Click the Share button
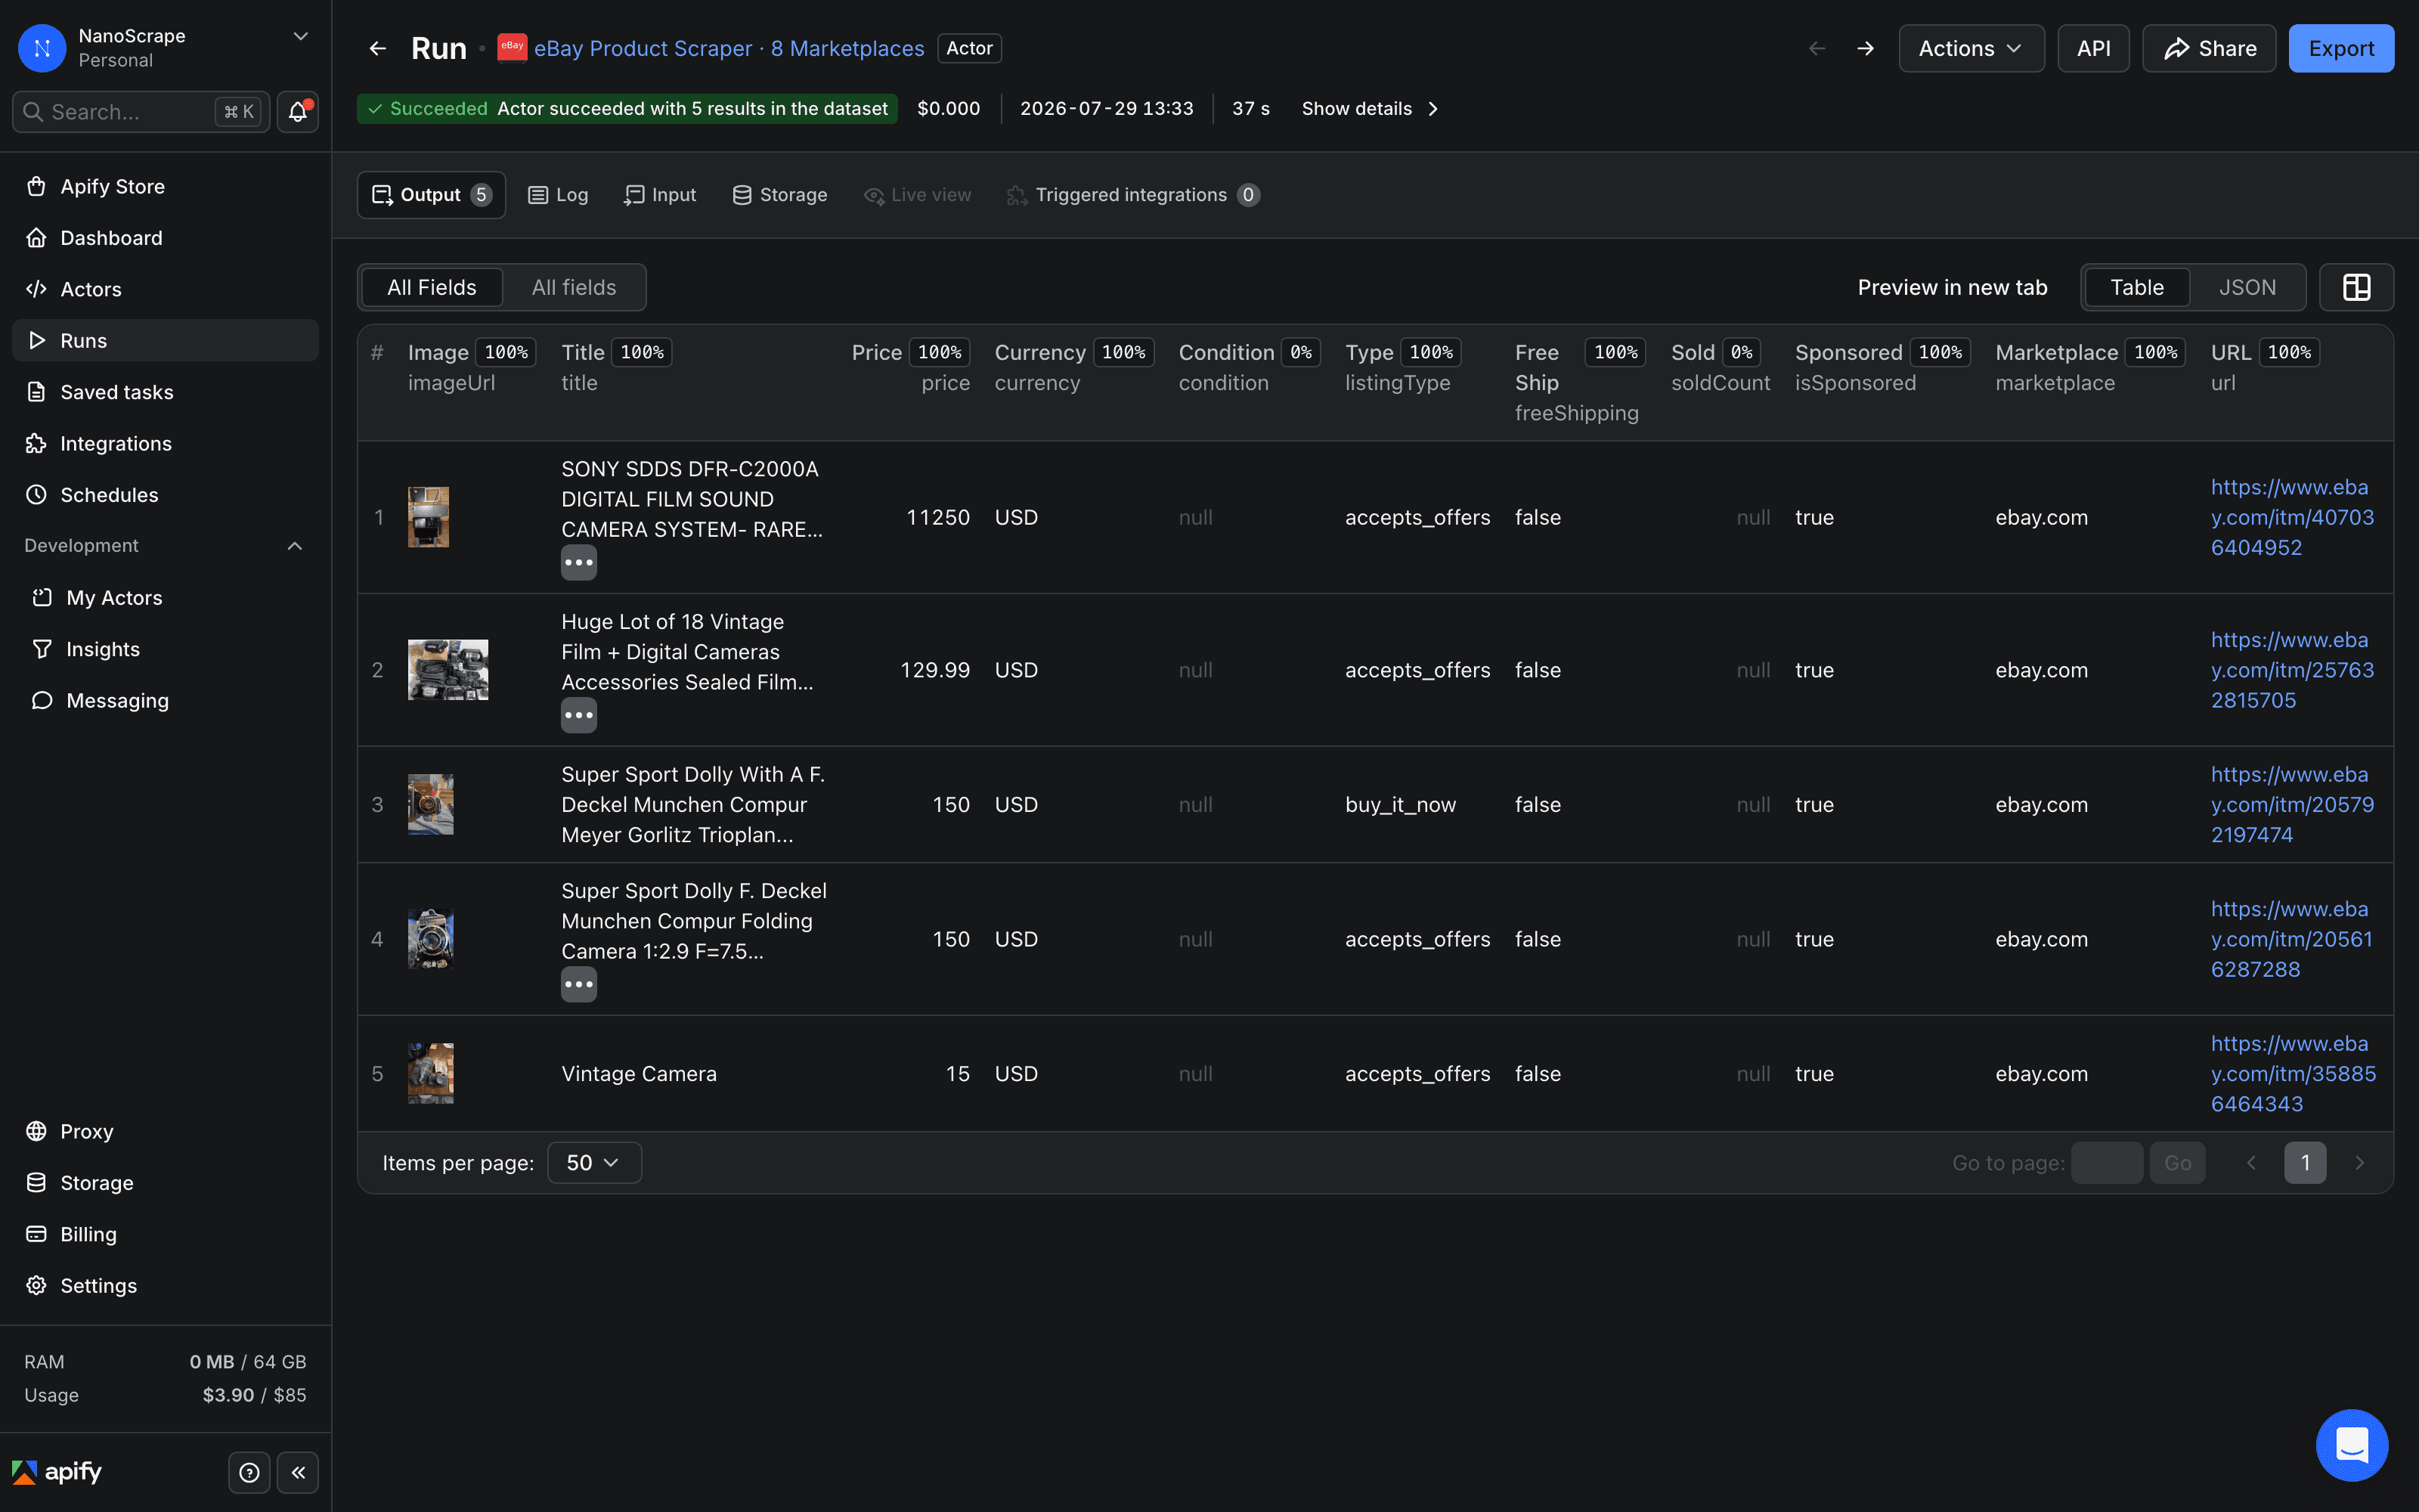The height and width of the screenshot is (1512, 2419). point(2209,48)
